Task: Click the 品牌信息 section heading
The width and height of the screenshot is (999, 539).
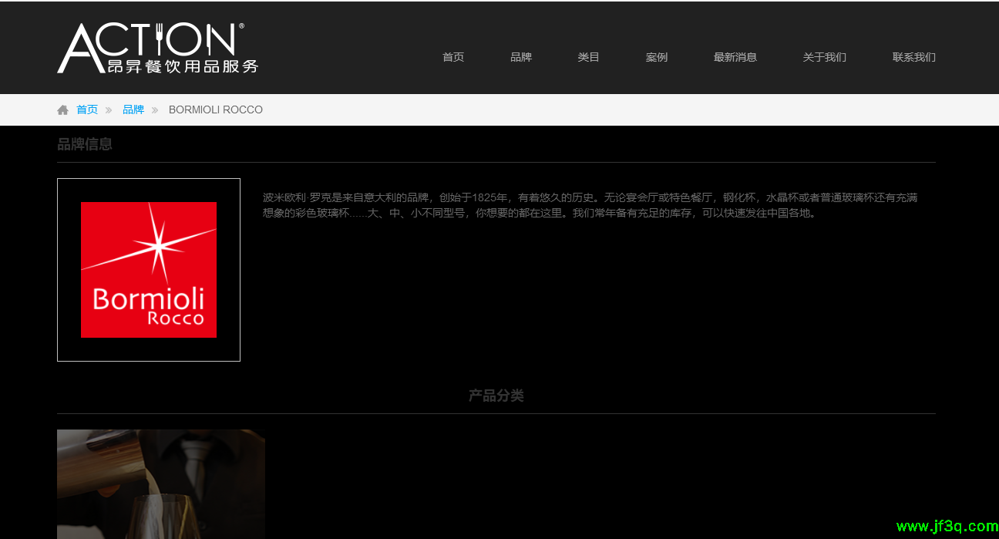Action: (x=85, y=144)
